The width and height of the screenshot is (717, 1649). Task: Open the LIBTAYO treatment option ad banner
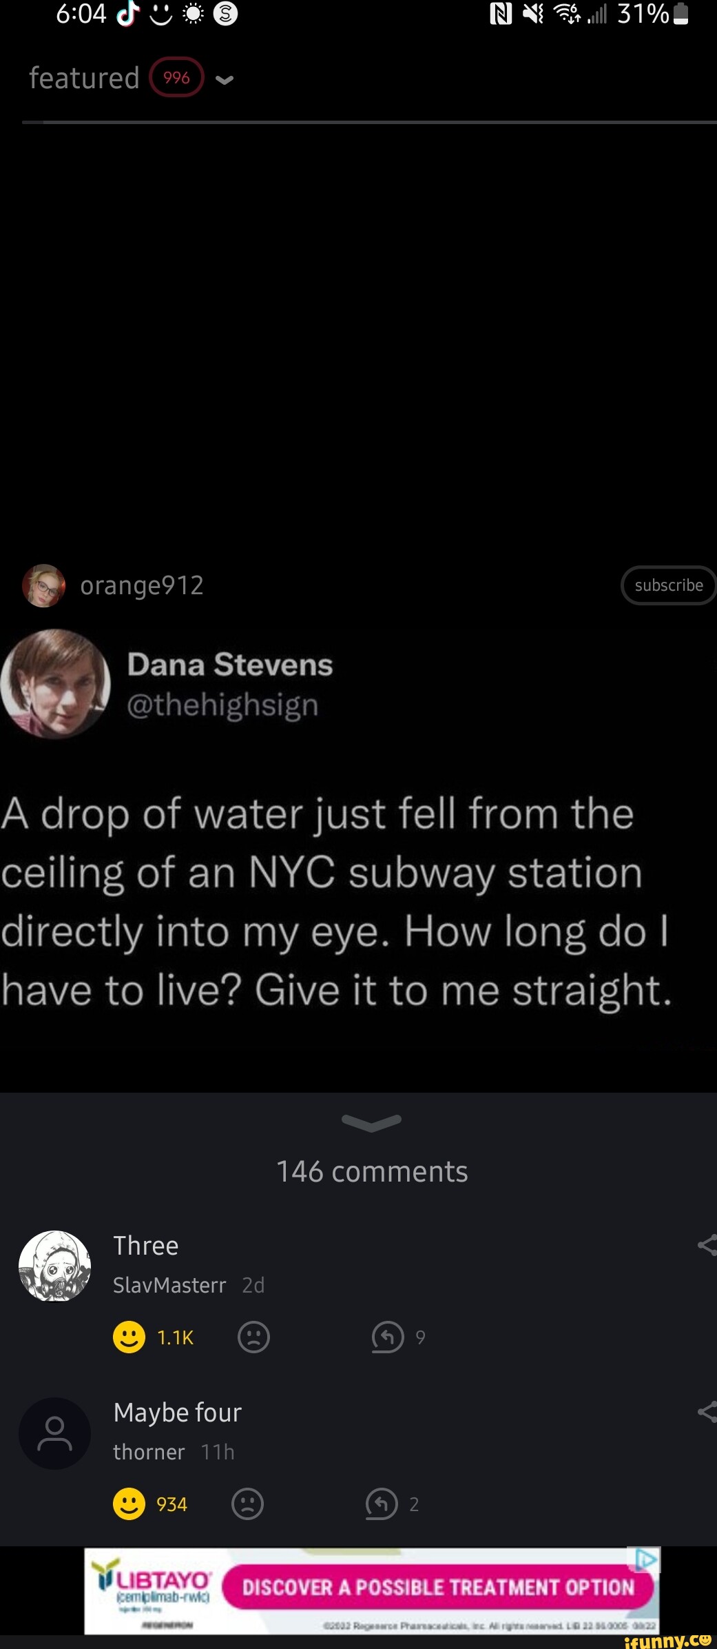372,1587
